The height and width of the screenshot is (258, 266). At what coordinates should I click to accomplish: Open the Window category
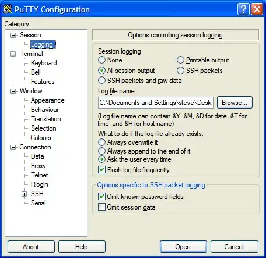31,91
